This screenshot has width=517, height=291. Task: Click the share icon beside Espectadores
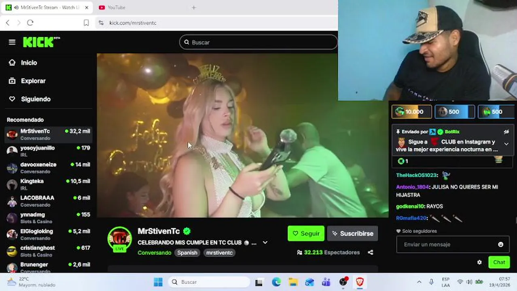pos(370,252)
